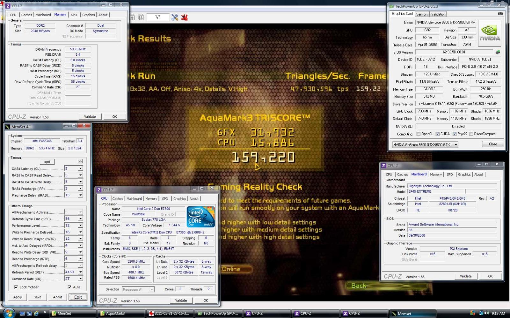This screenshot has height=318, width=510.
Task: Switch to AquaMark3 taskbar button
Action: pos(121,314)
